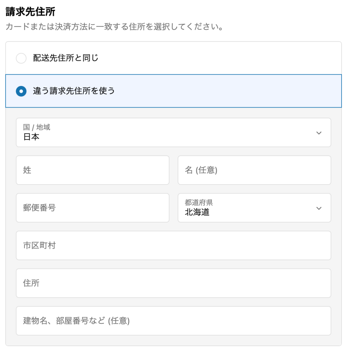
Task: Click the 姓 last name field
Action: [92, 170]
